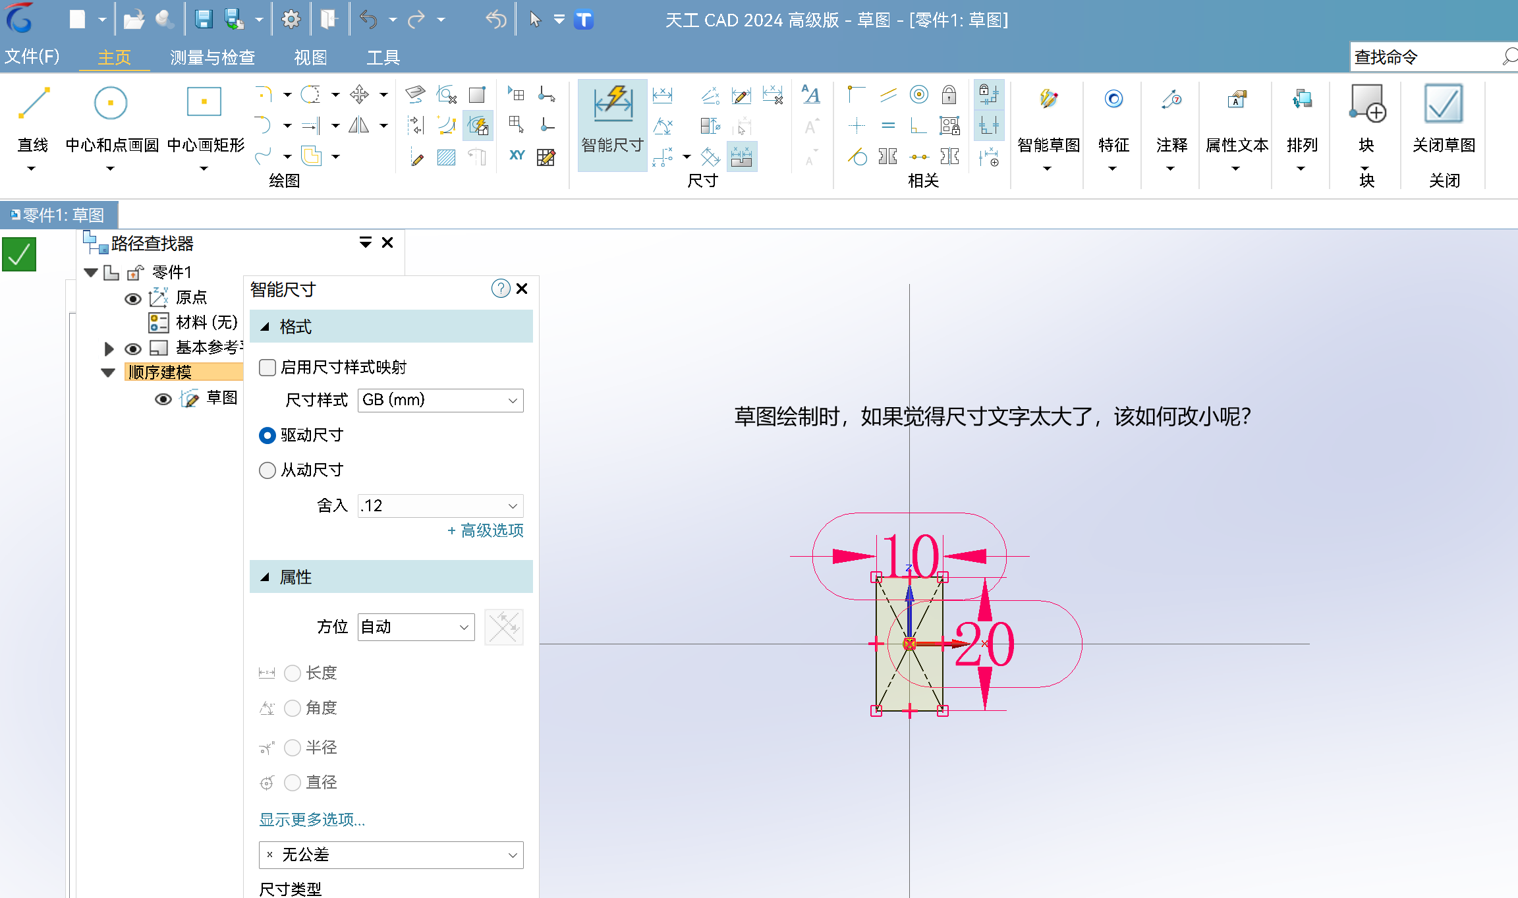
Task: Open the File (文件) menu
Action: (32, 57)
